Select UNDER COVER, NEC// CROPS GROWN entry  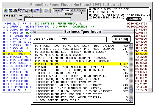(x=81, y=79)
